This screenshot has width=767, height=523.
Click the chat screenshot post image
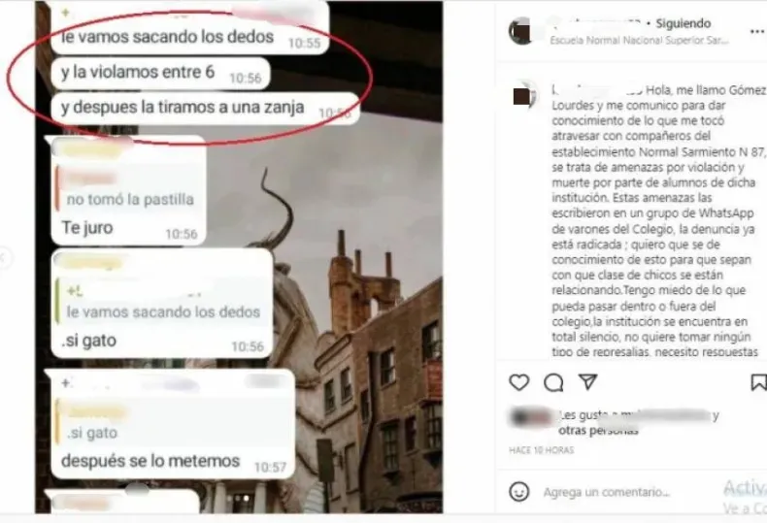(x=239, y=257)
